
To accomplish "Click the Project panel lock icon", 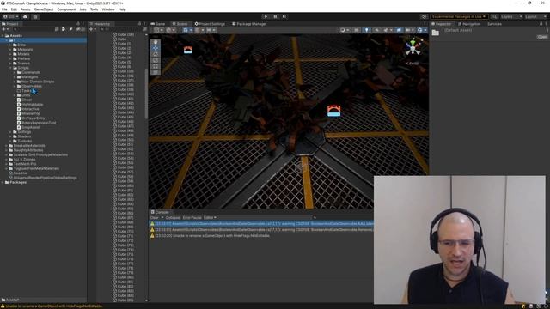I will [x=78, y=24].
